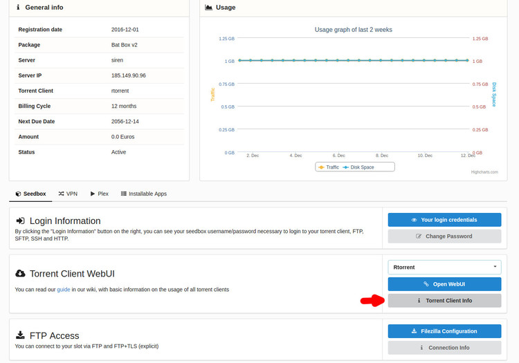Click the FTP Access download tray icon
The height and width of the screenshot is (363, 519).
pyautogui.click(x=20, y=335)
